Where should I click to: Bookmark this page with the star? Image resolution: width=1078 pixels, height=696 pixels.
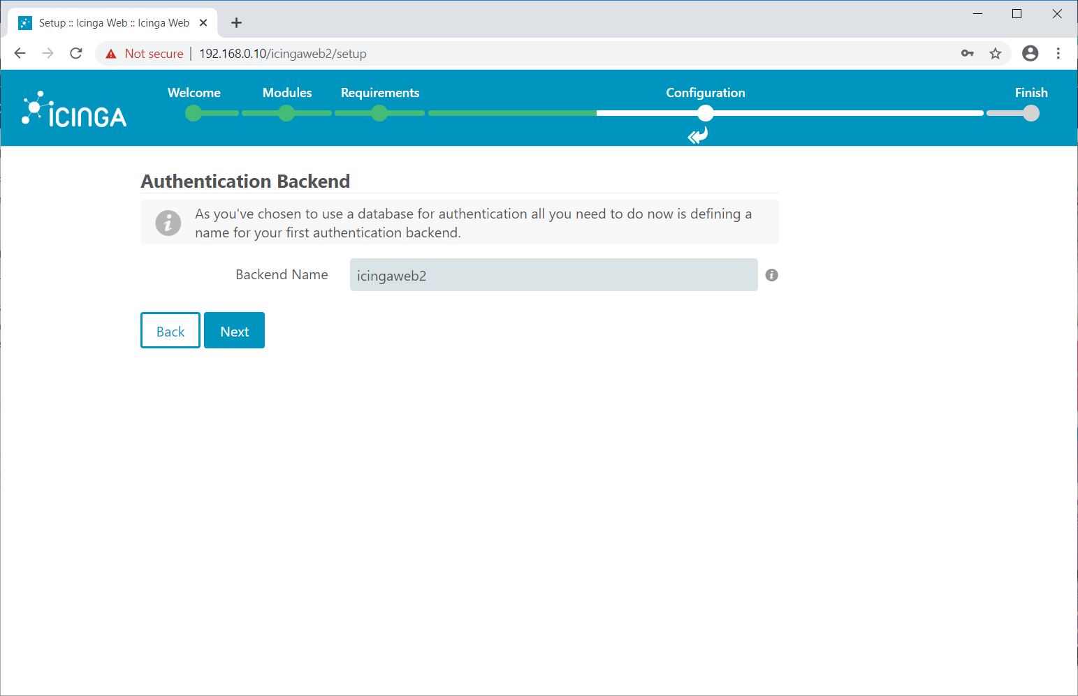click(996, 53)
